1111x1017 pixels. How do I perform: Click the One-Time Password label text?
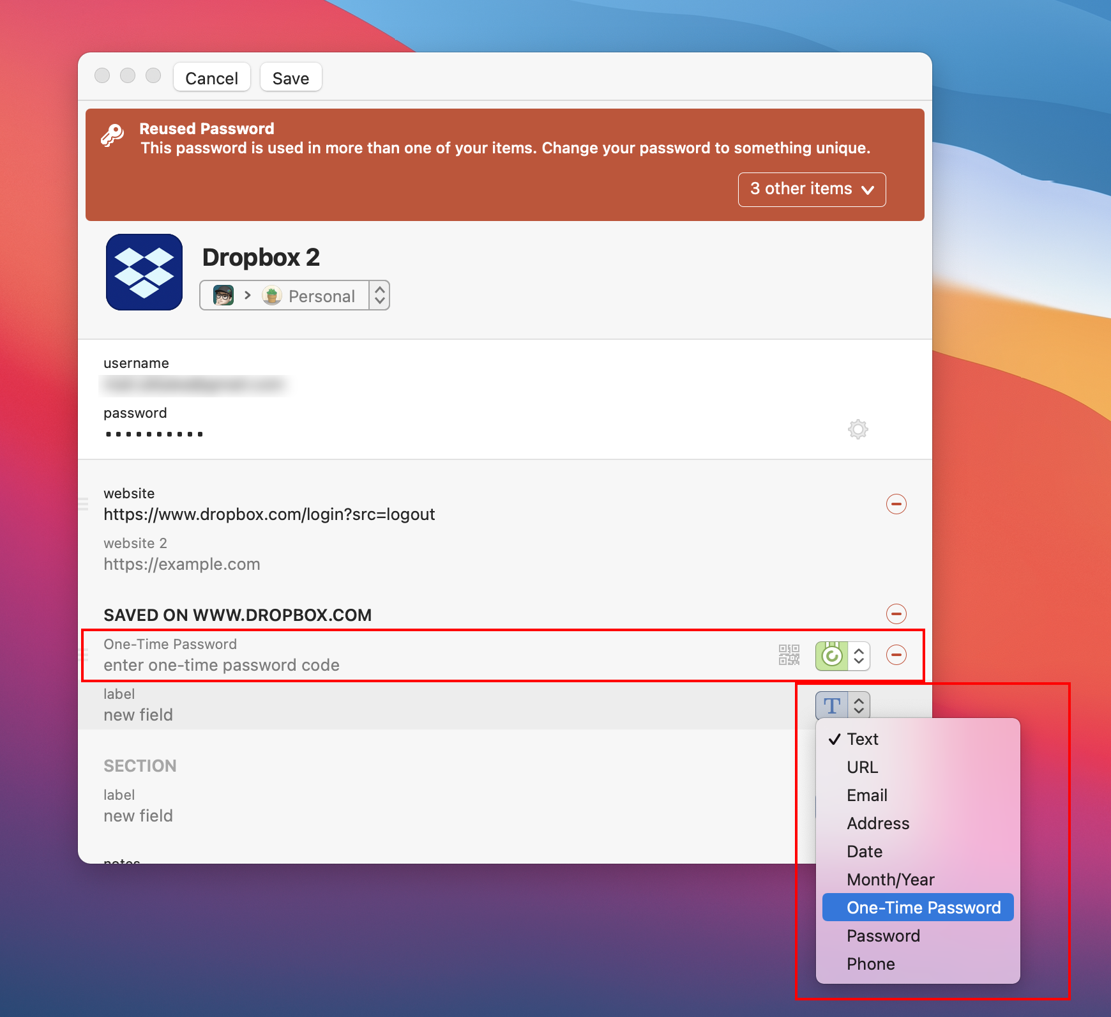tap(170, 644)
